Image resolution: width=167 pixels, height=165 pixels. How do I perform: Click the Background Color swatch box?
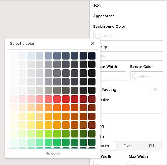(x=98, y=36)
